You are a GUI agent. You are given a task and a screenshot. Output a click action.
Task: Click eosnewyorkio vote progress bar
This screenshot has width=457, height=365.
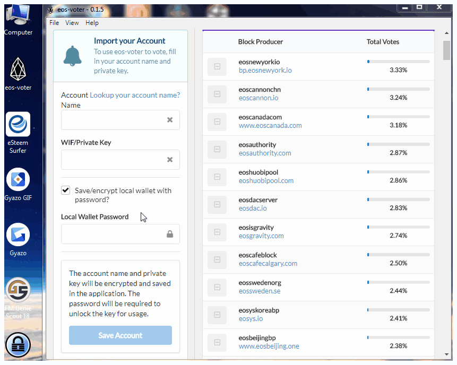(399, 62)
